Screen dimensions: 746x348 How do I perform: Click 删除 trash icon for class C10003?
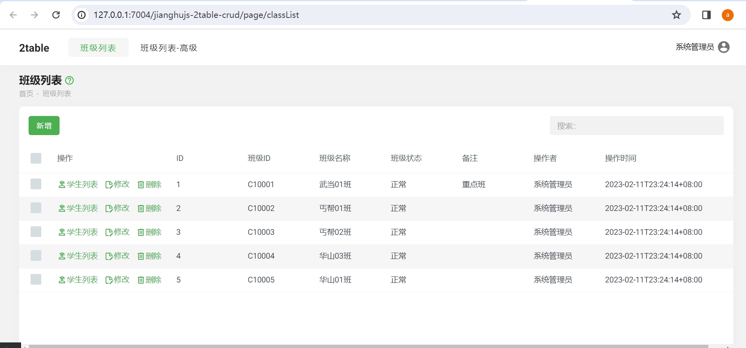tap(141, 232)
